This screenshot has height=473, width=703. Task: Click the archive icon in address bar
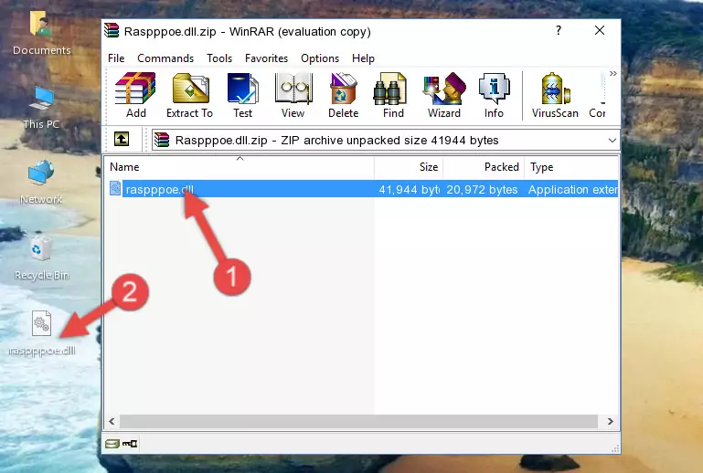162,141
